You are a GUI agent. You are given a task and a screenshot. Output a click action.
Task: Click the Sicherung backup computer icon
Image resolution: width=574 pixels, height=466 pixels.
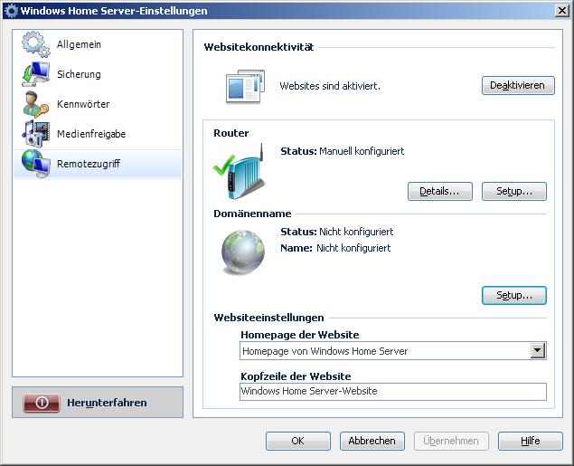[35, 74]
